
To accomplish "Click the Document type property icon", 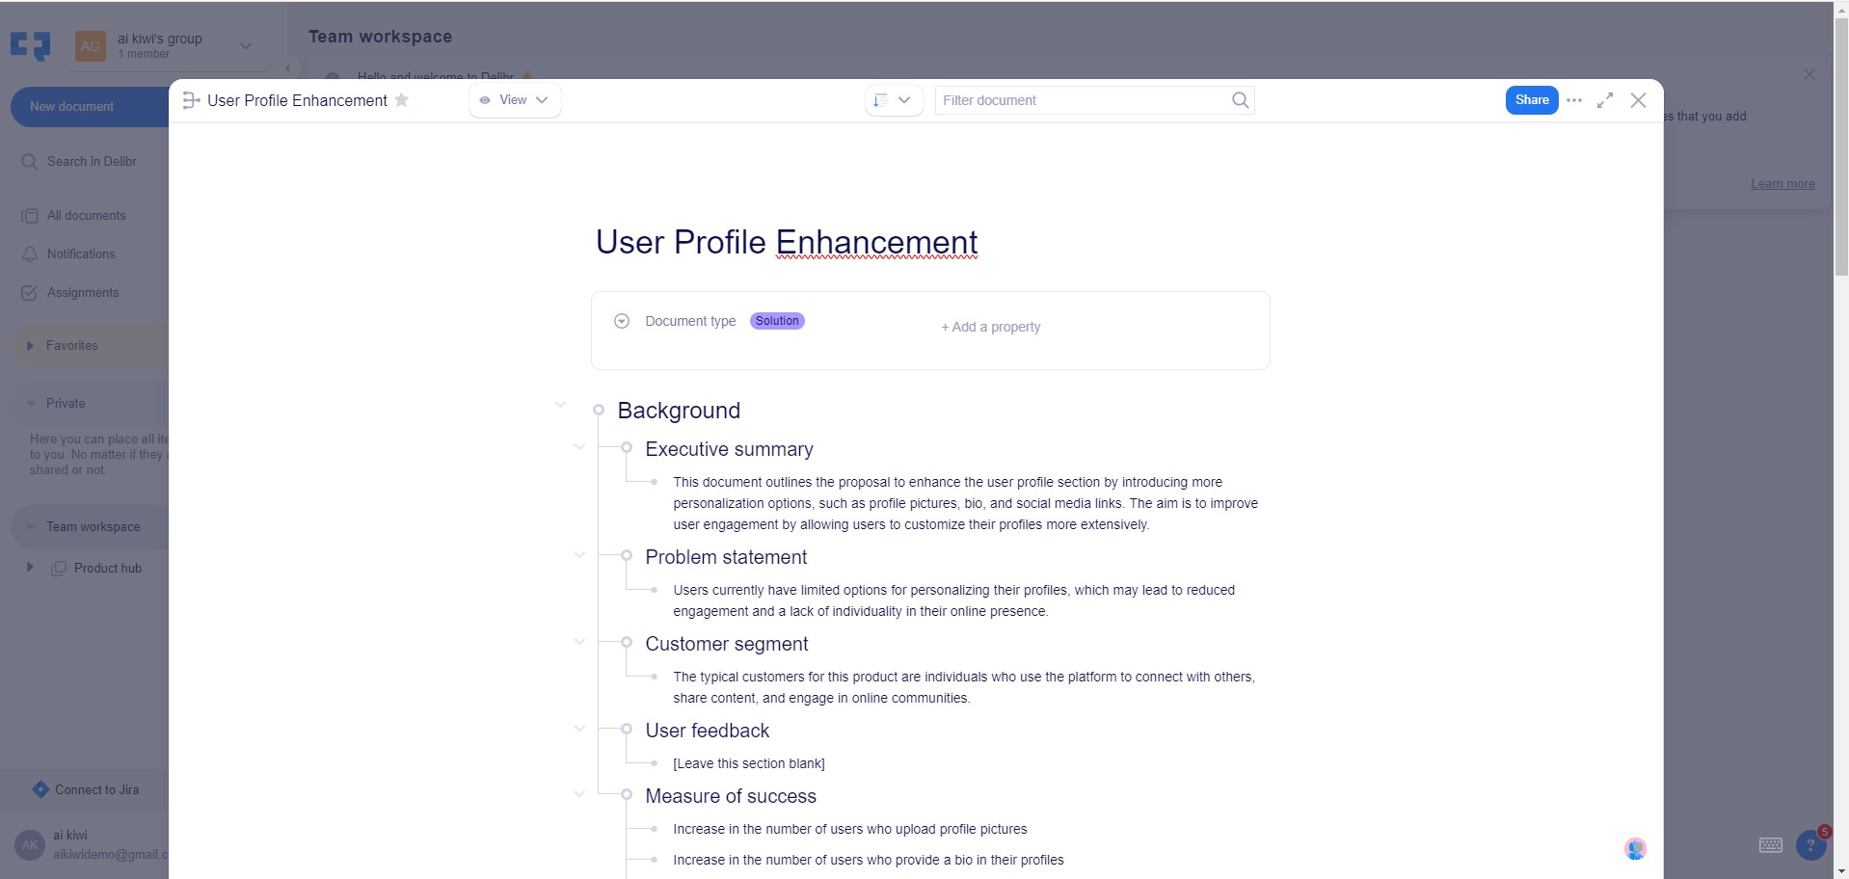I will 622,321.
